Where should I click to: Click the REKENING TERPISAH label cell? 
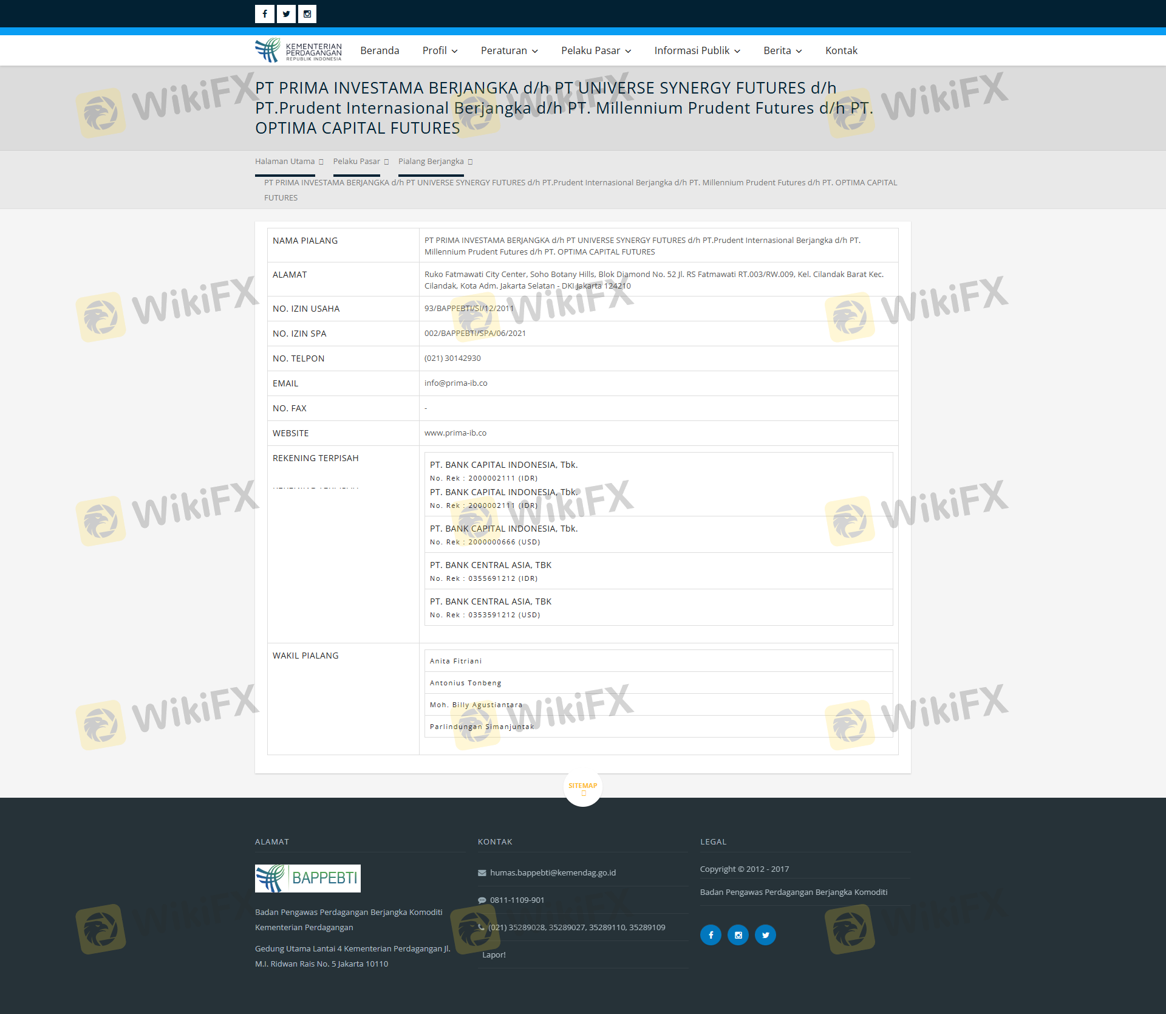pyautogui.click(x=343, y=544)
